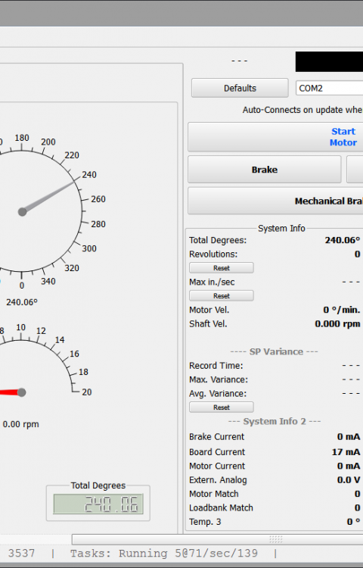Click the degrees dial needle hub
Screen dimensions: 363x568
(x=22, y=212)
